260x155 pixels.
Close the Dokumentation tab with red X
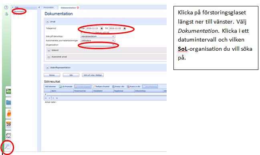click(78, 8)
